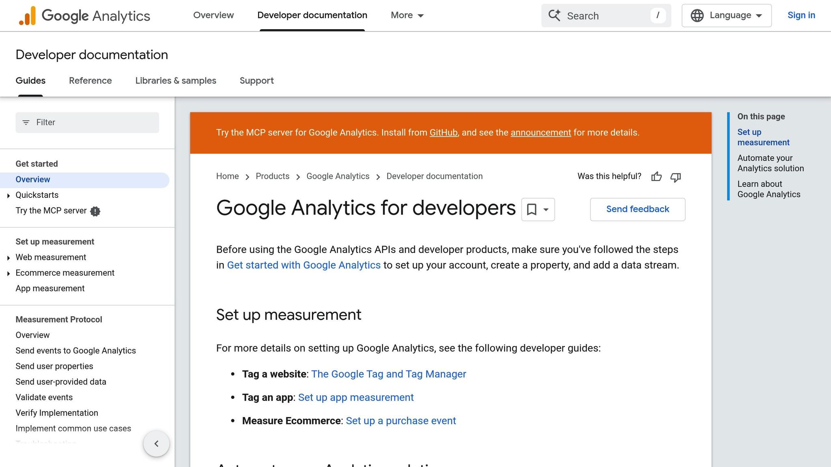Image resolution: width=831 pixels, height=467 pixels.
Task: Open Send user properties sidebar item
Action: (54, 366)
